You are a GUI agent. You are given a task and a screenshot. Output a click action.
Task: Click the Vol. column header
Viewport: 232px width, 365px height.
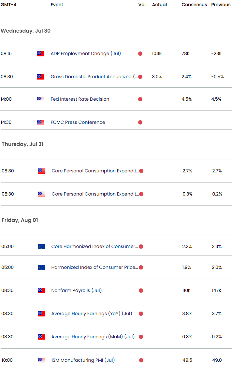click(142, 5)
